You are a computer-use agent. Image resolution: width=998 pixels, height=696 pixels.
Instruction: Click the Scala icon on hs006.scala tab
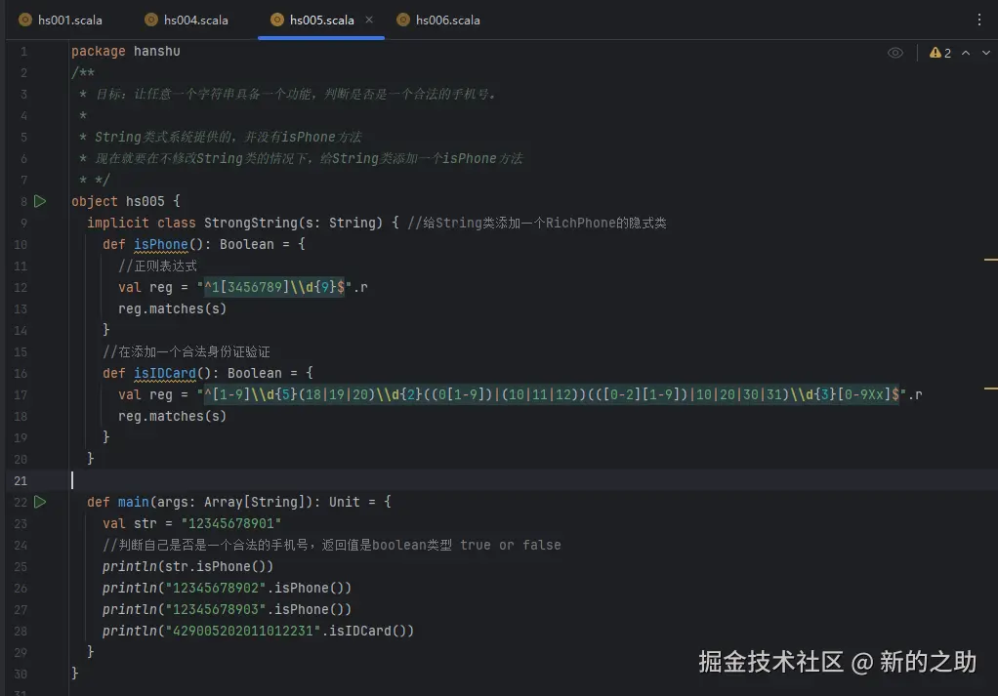click(402, 19)
